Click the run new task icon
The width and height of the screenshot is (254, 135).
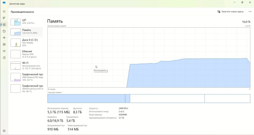pos(219,12)
